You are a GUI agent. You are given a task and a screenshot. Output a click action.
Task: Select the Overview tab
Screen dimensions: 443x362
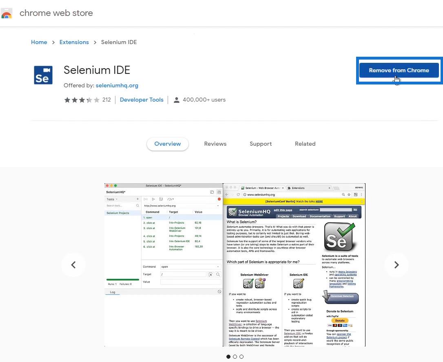click(x=168, y=144)
